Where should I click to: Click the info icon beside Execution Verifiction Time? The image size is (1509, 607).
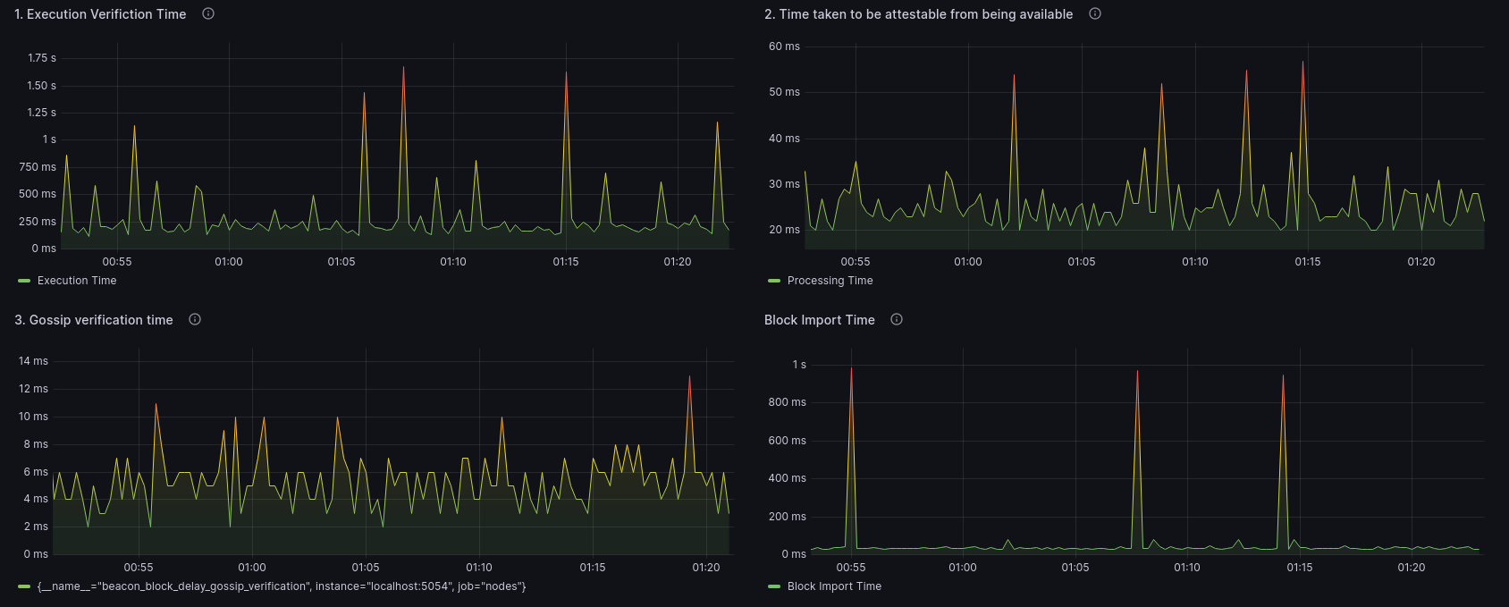tap(208, 13)
